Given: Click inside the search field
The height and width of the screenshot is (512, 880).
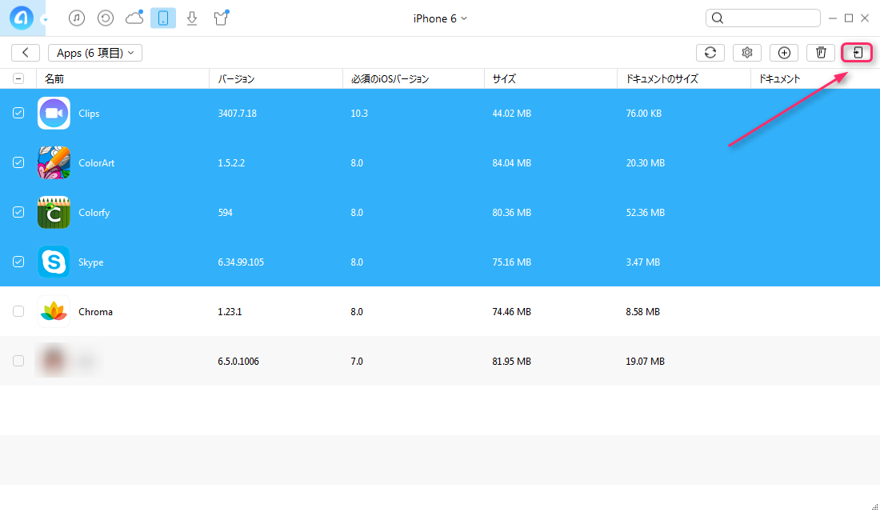Looking at the screenshot, I should pyautogui.click(x=762, y=18).
